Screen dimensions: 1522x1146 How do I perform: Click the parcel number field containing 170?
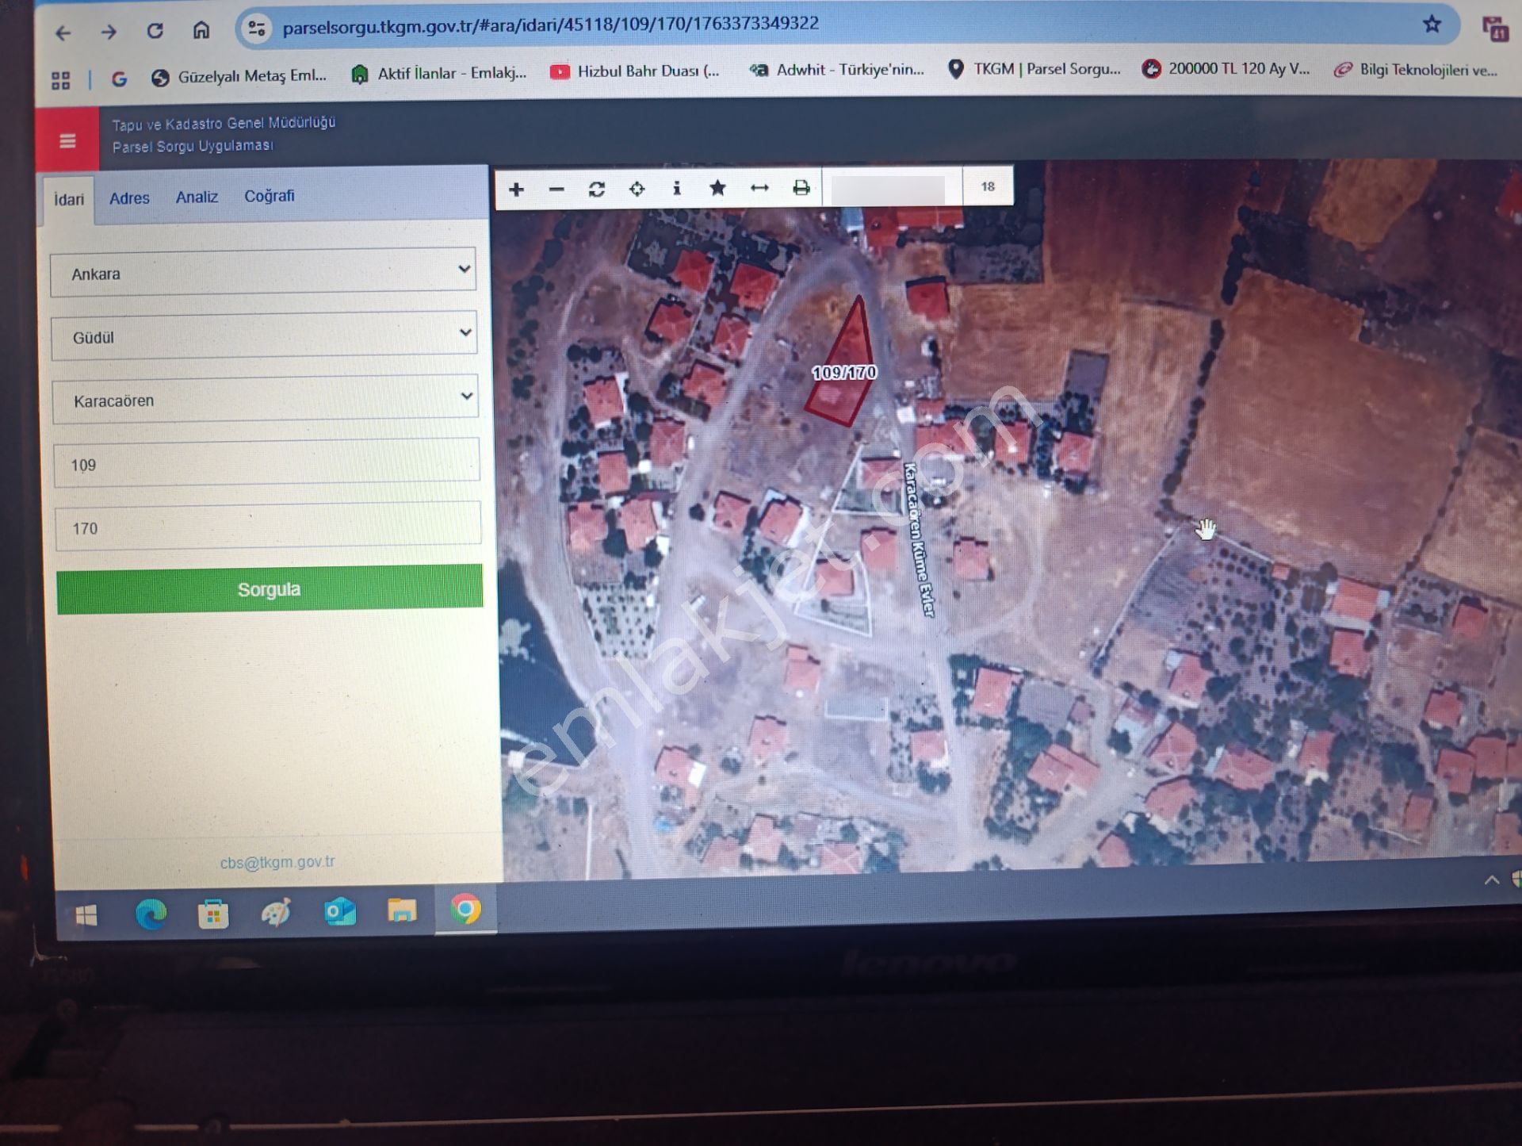coord(267,527)
